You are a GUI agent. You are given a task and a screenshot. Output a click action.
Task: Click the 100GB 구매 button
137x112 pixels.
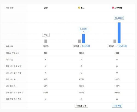(x=81, y=106)
